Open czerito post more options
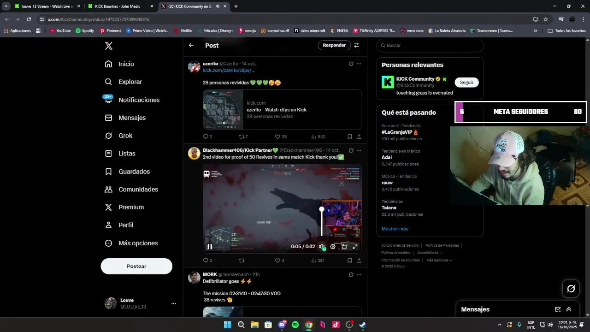The width and height of the screenshot is (590, 332). point(359,64)
